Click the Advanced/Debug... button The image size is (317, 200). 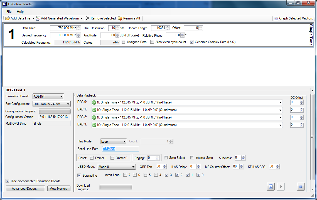[x=25, y=189]
